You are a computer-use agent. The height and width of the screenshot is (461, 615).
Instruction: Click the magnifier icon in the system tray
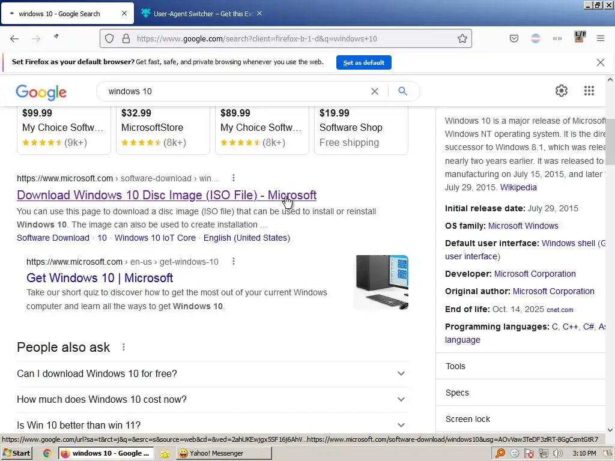click(x=500, y=453)
